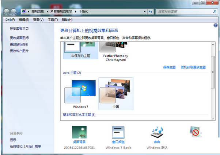Image resolution: width=220 pixels, height=155 pixels.
Task: Select the 中国 theme thumbnail
Action: 115,93
